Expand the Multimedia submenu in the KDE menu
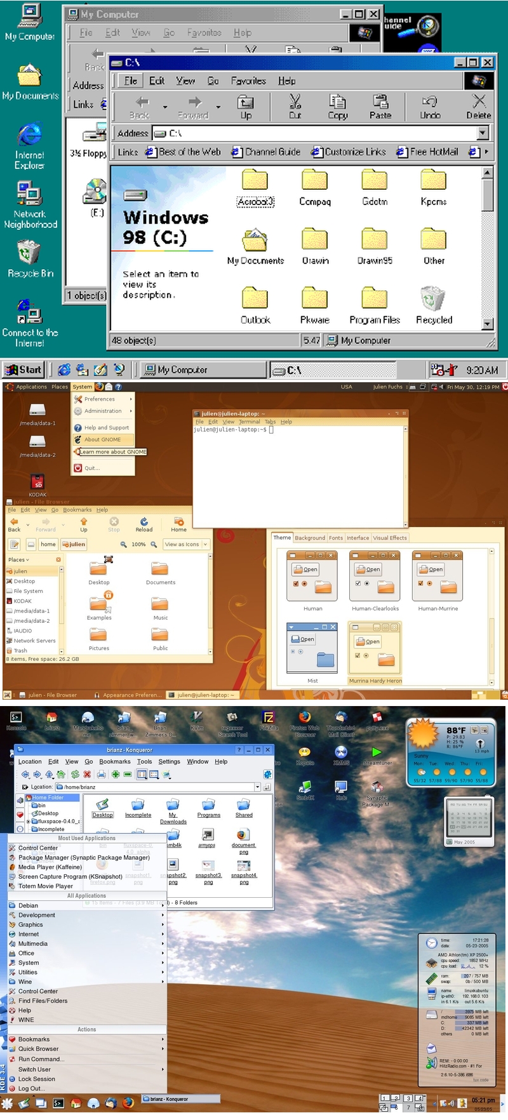Viewport: 508px width, 1120px height. click(x=86, y=943)
